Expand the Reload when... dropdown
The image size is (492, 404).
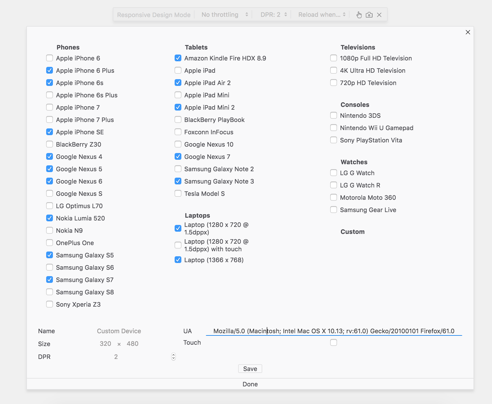(322, 15)
